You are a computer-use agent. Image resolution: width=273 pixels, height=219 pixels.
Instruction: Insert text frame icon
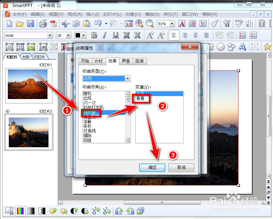[9, 47]
